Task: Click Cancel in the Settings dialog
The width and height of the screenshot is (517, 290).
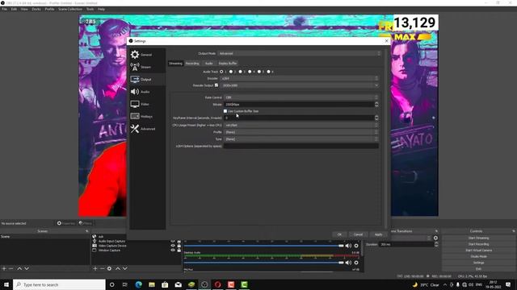Action: coord(358,234)
